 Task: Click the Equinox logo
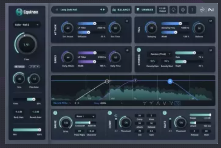click(27, 12)
